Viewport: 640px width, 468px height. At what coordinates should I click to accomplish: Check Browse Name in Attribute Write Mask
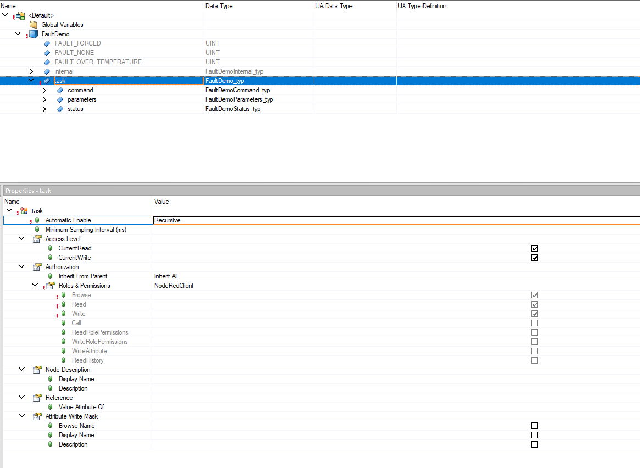(x=535, y=426)
